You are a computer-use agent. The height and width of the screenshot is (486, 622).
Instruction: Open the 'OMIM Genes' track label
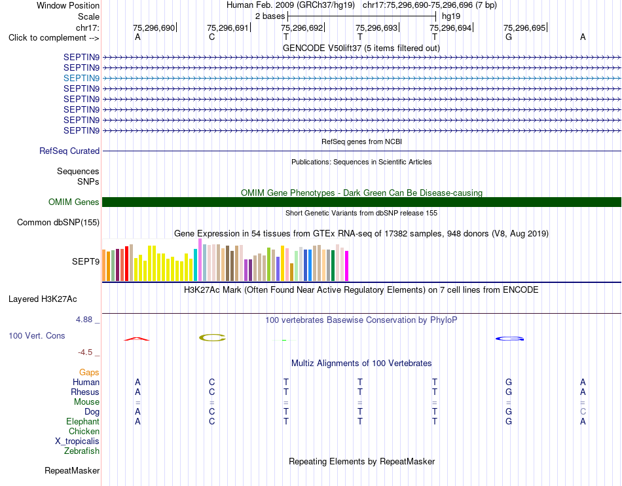tap(74, 202)
